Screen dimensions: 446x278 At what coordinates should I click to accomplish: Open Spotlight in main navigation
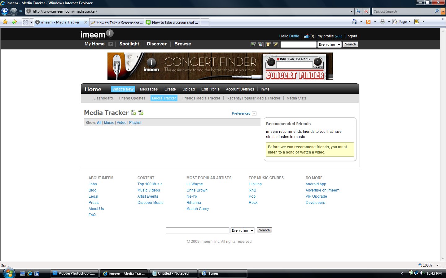point(129,44)
